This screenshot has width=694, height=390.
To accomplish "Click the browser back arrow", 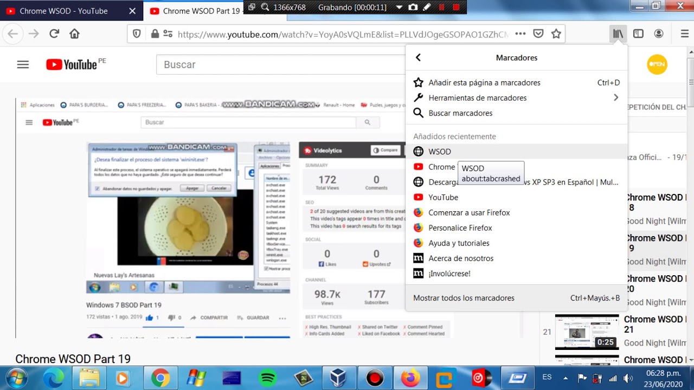I will pyautogui.click(x=13, y=34).
